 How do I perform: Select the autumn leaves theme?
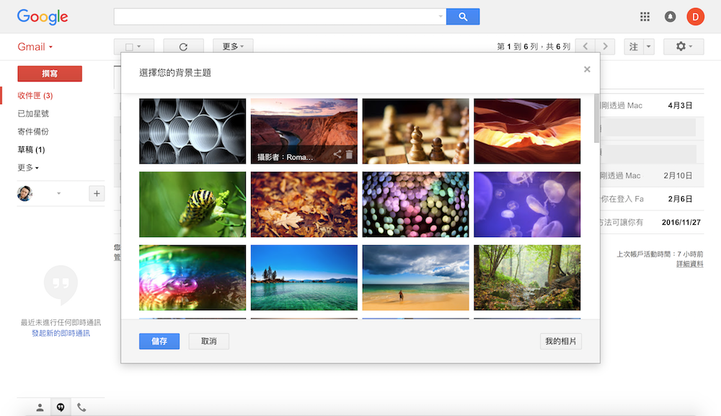pos(304,205)
